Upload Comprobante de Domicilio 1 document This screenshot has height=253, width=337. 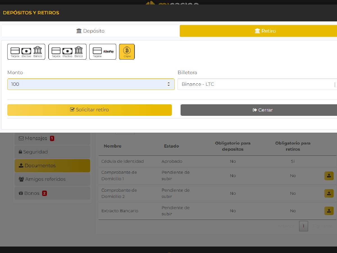pos(329,176)
